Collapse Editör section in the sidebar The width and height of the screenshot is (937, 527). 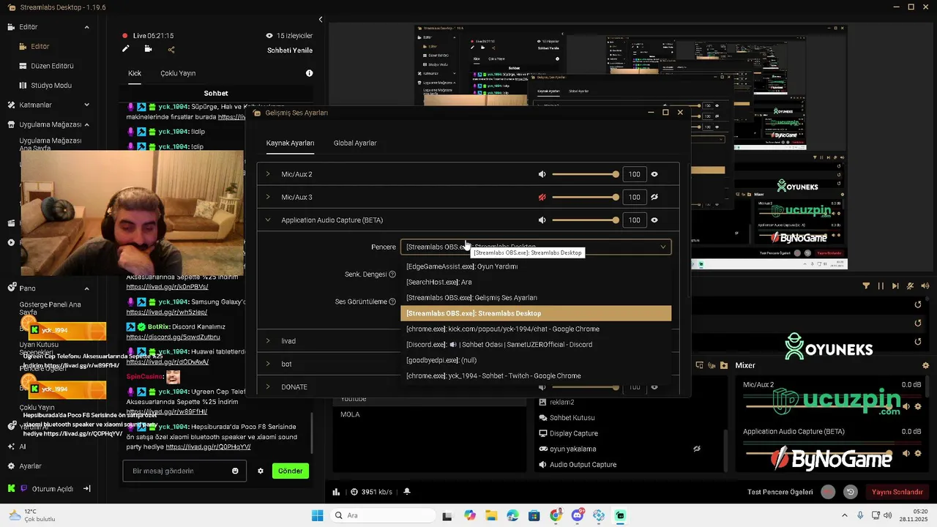pos(86,27)
